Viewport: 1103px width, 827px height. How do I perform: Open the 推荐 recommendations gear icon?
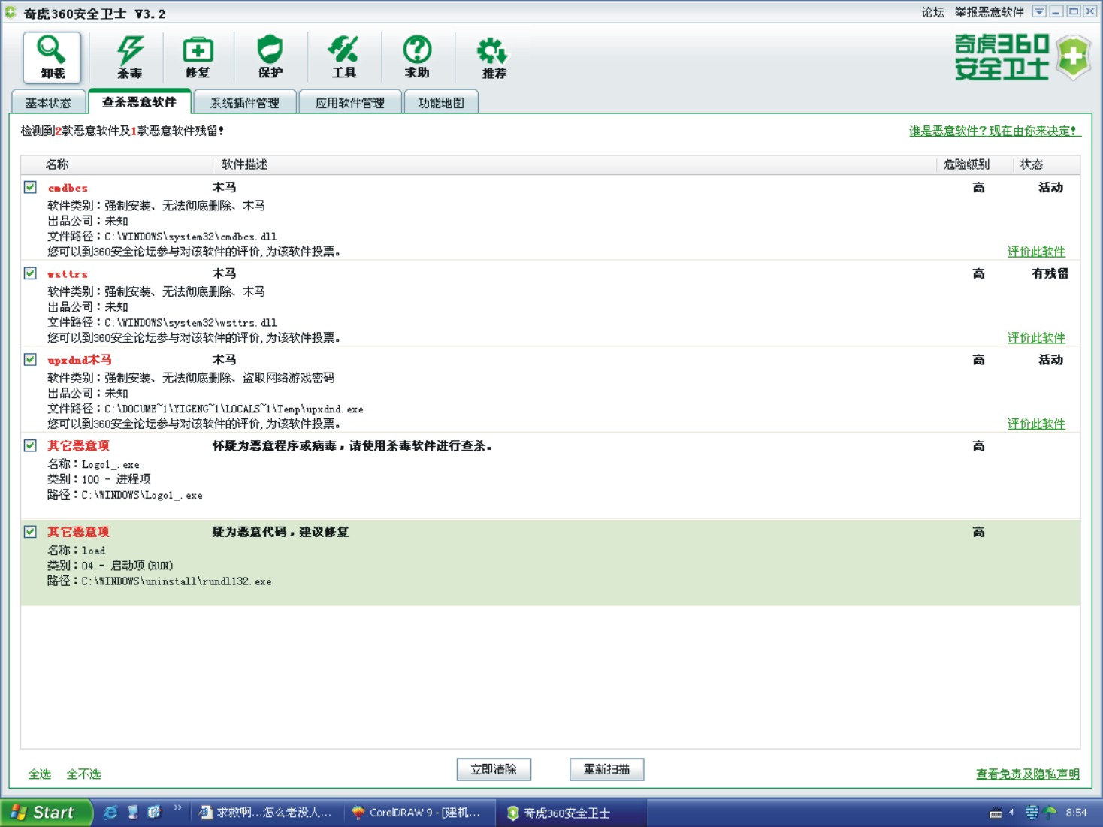[x=494, y=59]
